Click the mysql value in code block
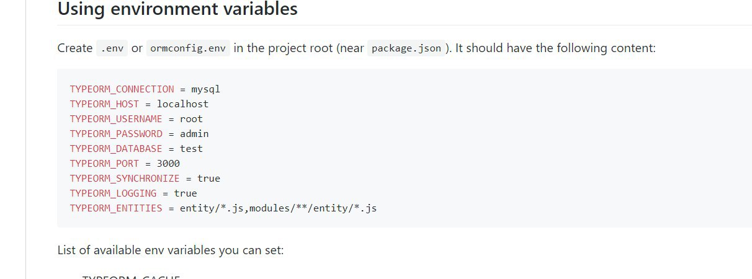752x279 pixels. (x=205, y=89)
